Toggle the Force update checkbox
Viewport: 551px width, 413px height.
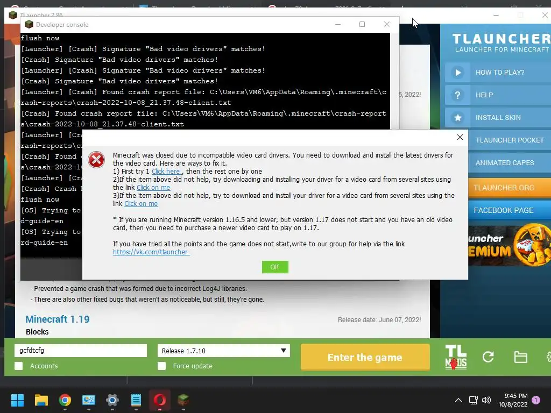tap(161, 366)
